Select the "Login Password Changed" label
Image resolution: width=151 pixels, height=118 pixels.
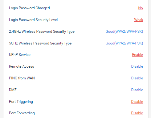(x=29, y=8)
